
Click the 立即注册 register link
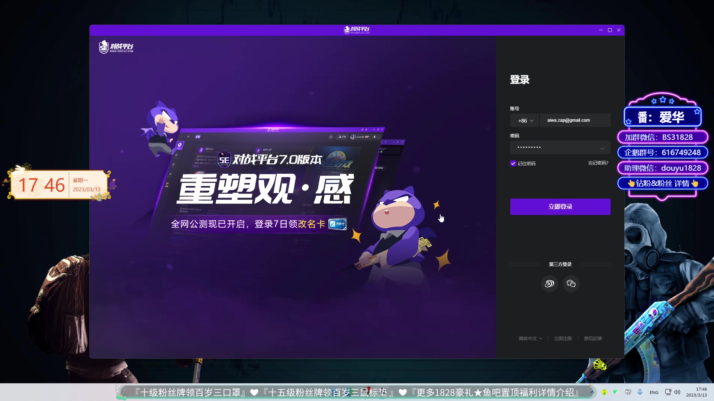coord(563,338)
